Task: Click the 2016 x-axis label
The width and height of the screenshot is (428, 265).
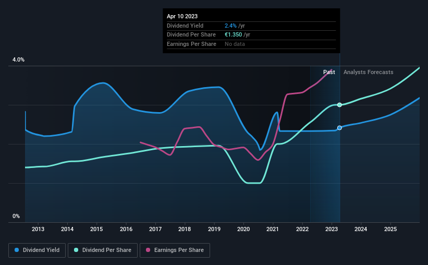Action: point(126,229)
